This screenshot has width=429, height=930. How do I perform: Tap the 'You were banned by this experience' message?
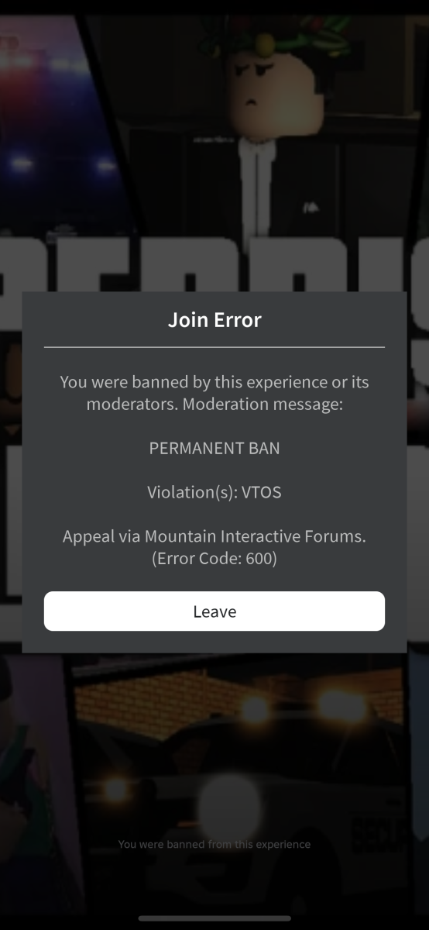coord(214,393)
